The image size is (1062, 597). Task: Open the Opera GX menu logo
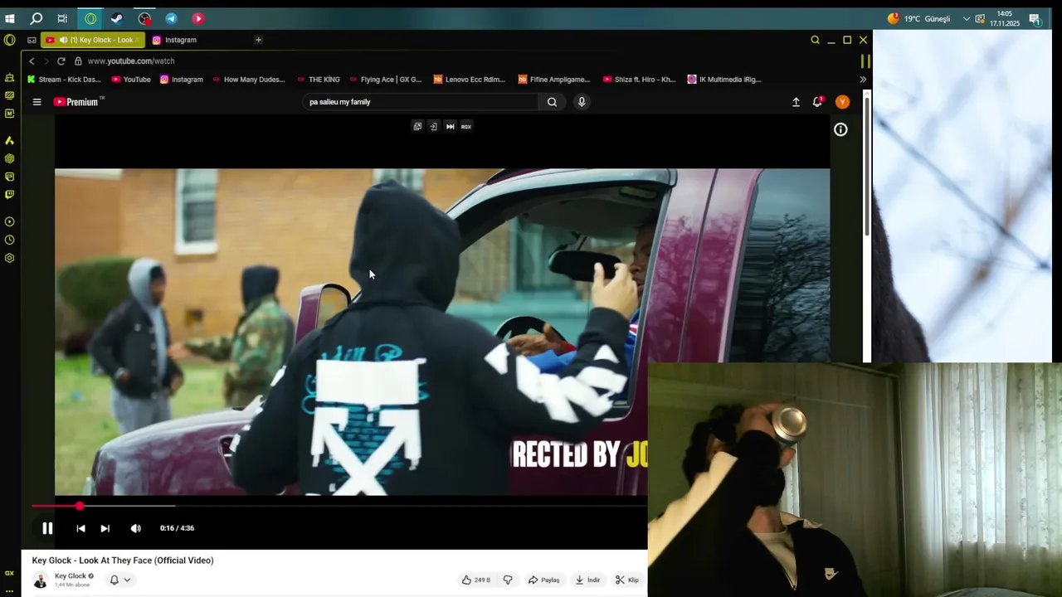tap(9, 40)
